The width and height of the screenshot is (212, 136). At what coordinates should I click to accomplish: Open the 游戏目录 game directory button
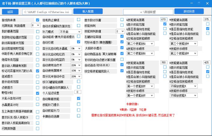pos(189,11)
